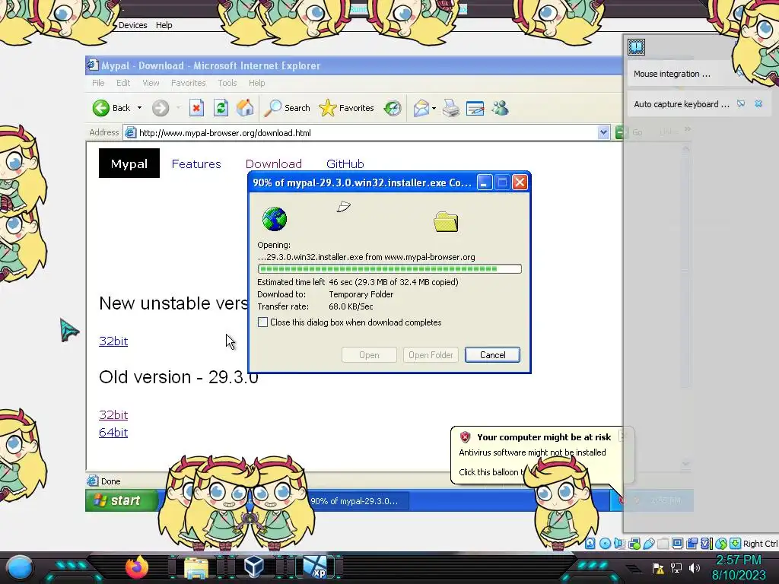Cancel the mypal installer download

click(x=492, y=355)
